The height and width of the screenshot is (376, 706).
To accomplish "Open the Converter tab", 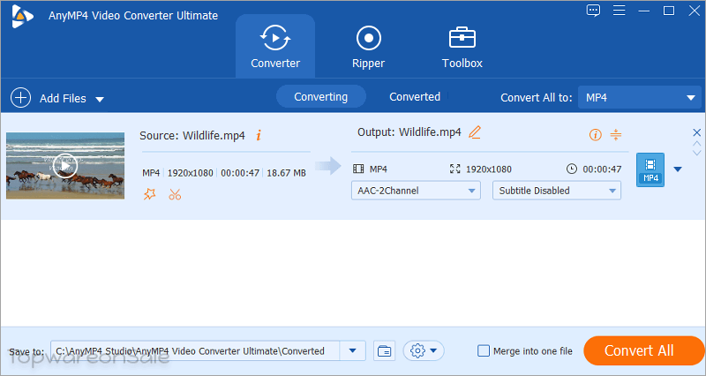I will 275,47.
